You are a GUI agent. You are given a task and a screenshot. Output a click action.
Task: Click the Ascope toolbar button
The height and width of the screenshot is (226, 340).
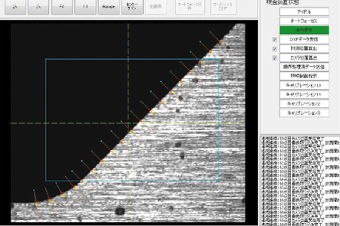tap(109, 7)
